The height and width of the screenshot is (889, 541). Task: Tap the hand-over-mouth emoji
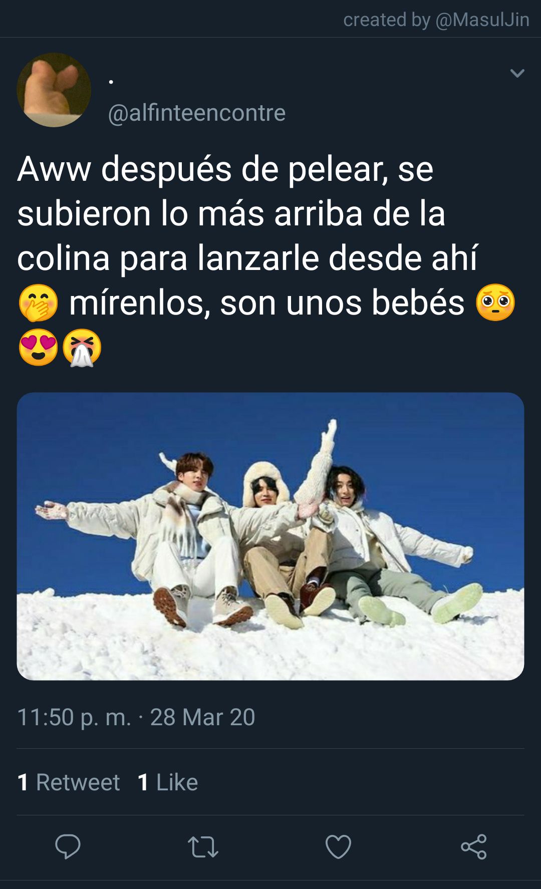click(x=38, y=303)
